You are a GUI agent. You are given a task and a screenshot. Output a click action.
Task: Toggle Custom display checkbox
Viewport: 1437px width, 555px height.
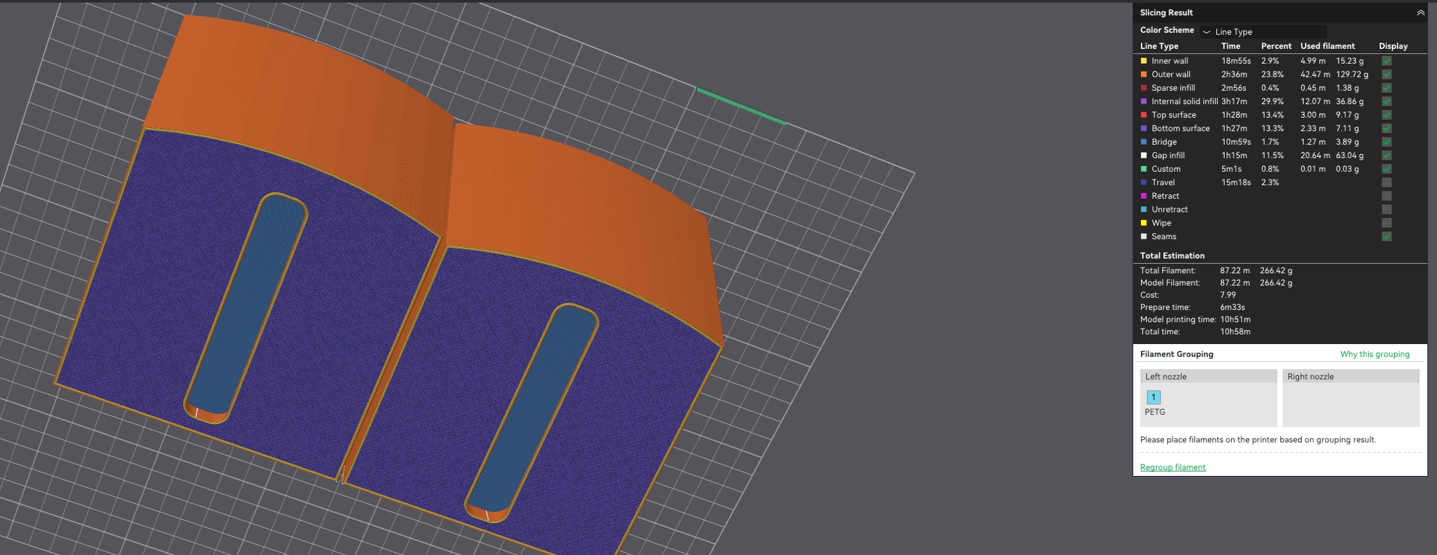(1387, 169)
